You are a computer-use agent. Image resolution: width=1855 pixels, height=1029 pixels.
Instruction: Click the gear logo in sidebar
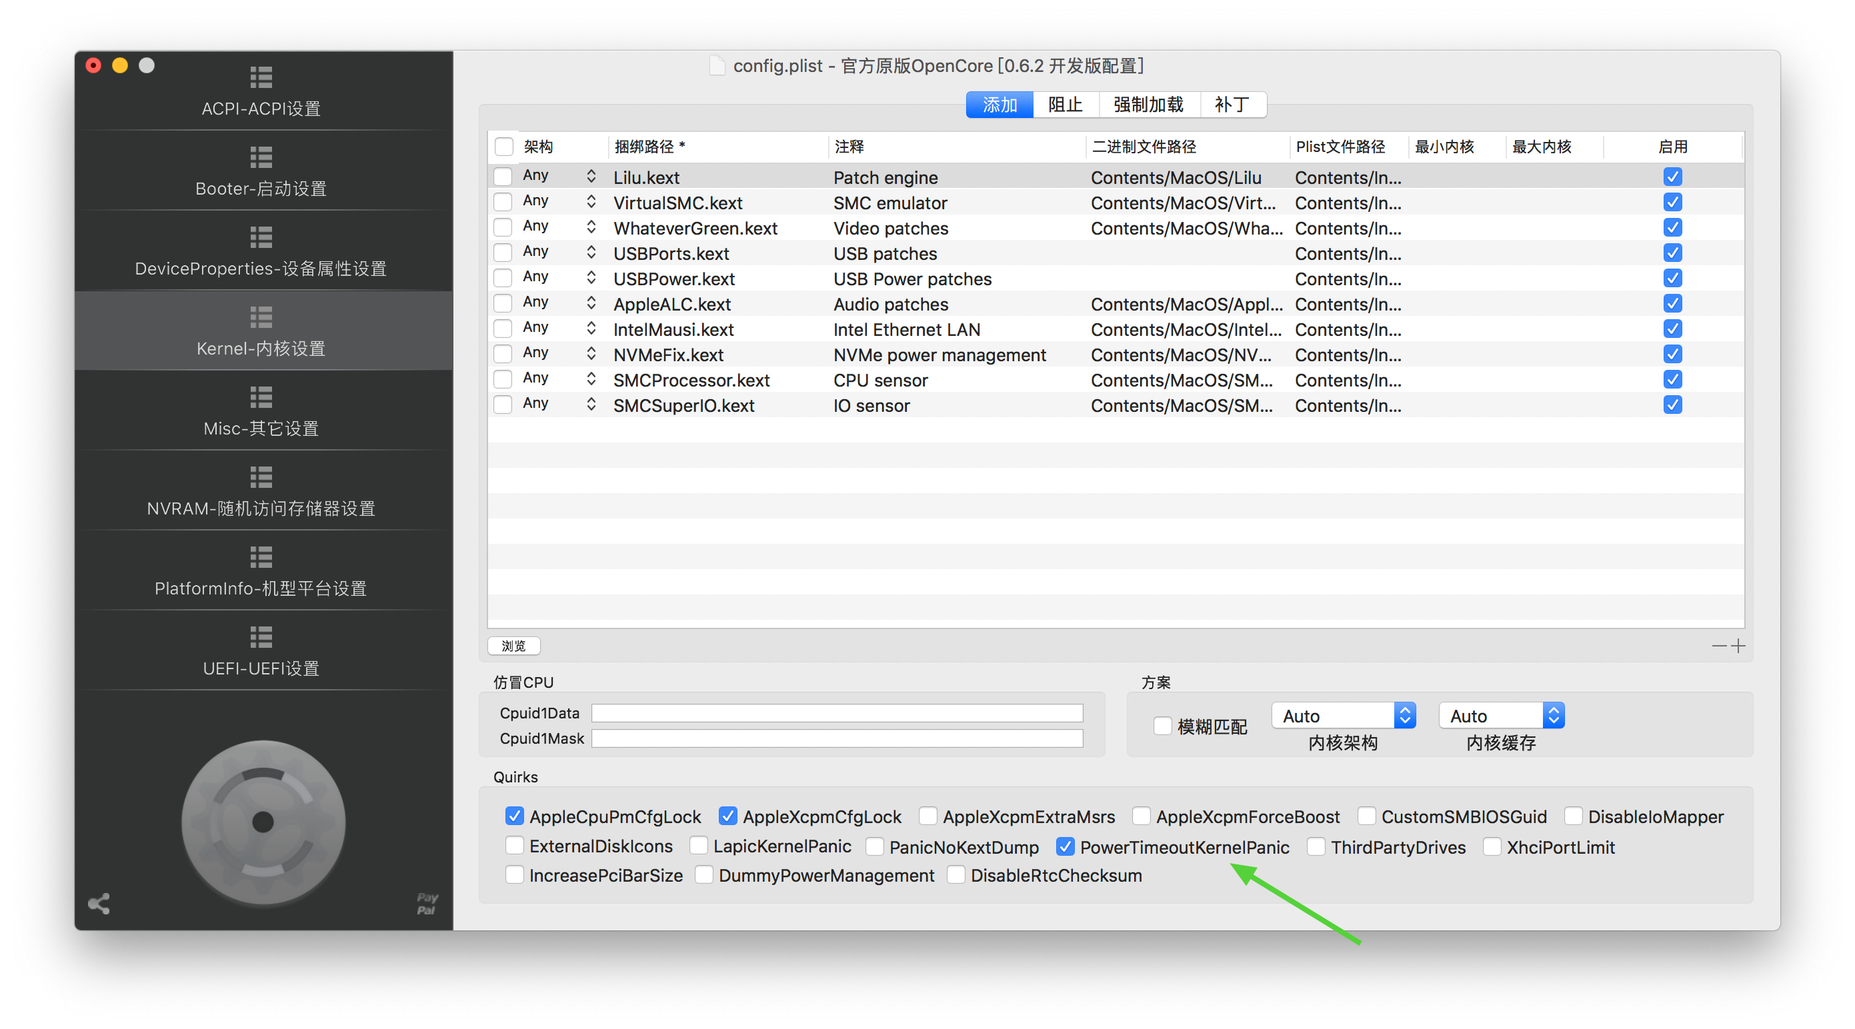click(x=263, y=822)
